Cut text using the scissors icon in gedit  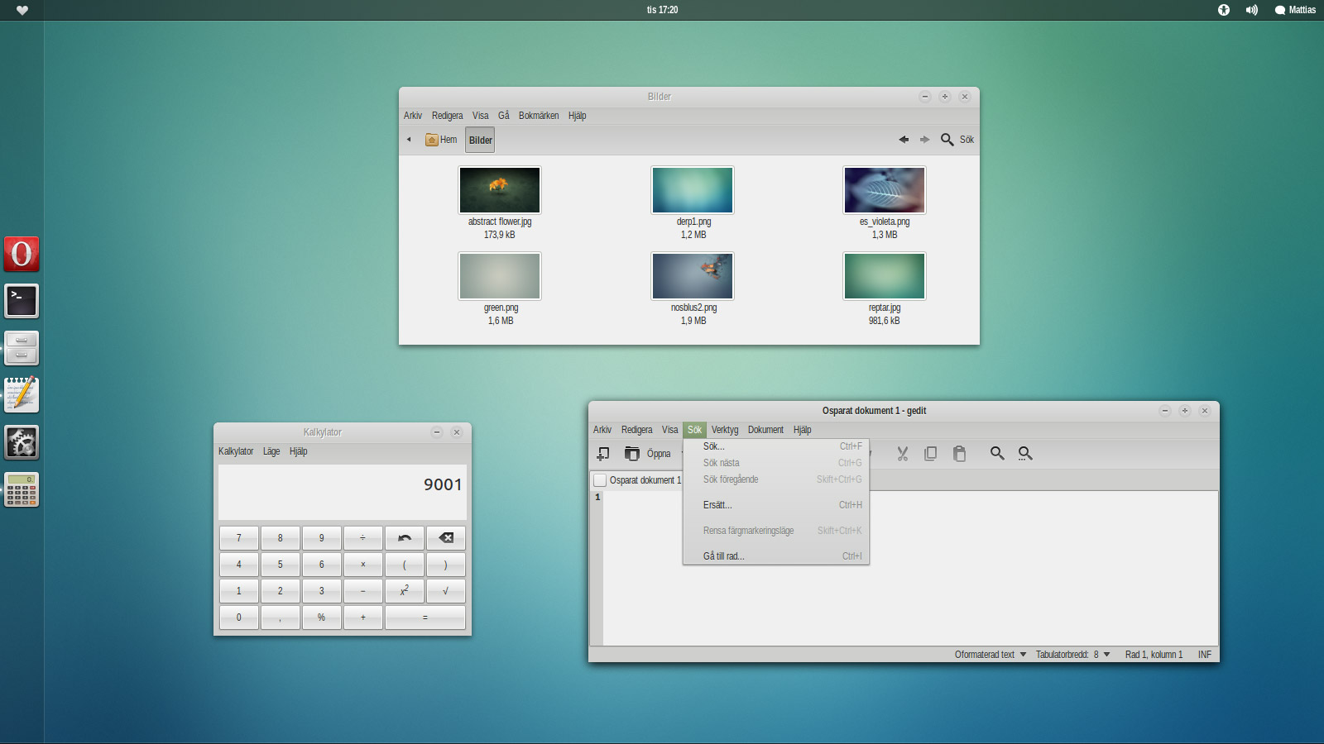pyautogui.click(x=903, y=454)
